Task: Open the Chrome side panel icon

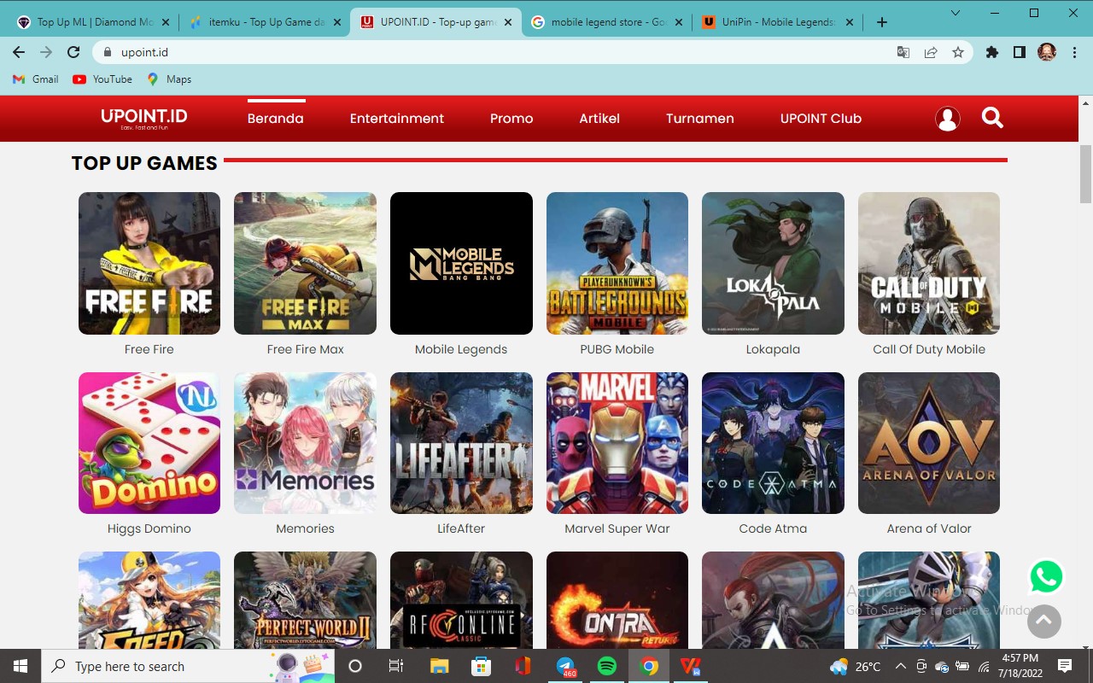Action: 1019,52
